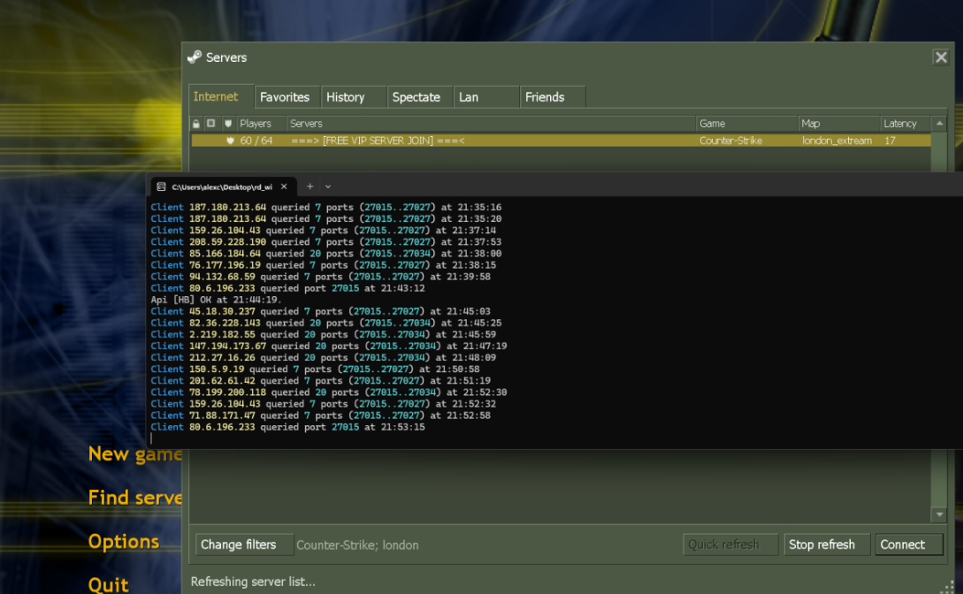Sort list by Game column header
963x594 pixels.
tap(747, 124)
